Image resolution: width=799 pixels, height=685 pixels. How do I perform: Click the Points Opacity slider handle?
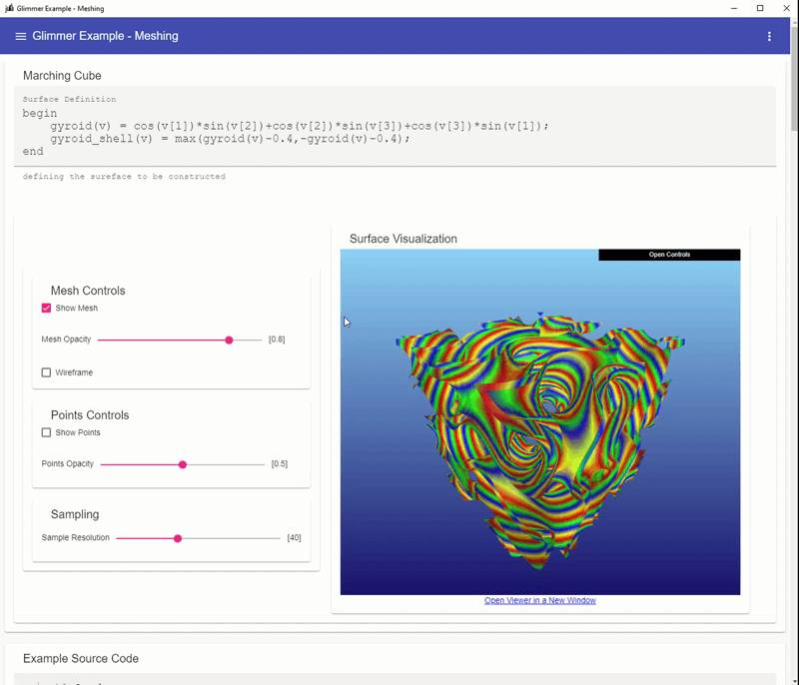[x=183, y=464]
